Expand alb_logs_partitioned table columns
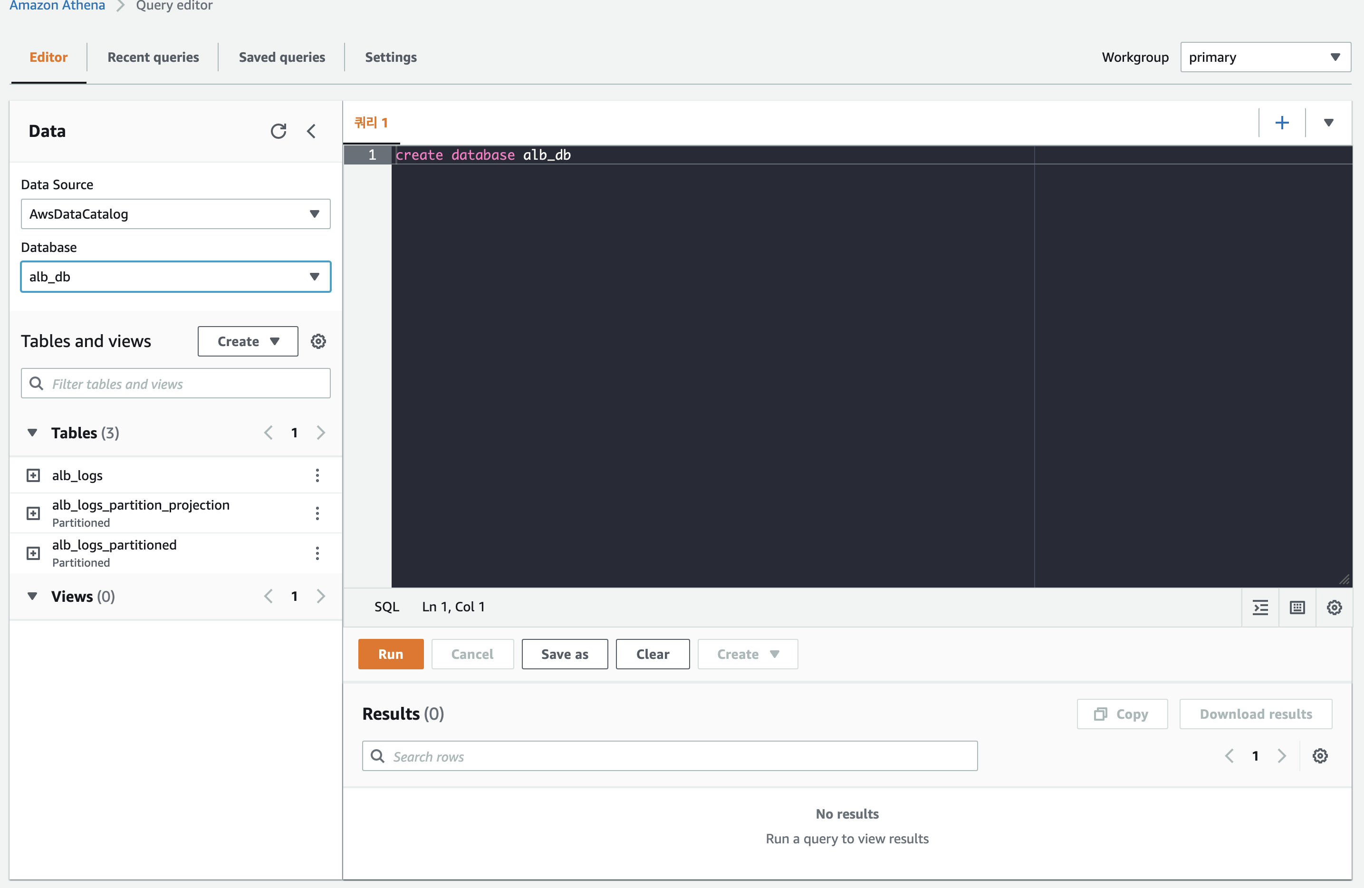 [x=33, y=553]
